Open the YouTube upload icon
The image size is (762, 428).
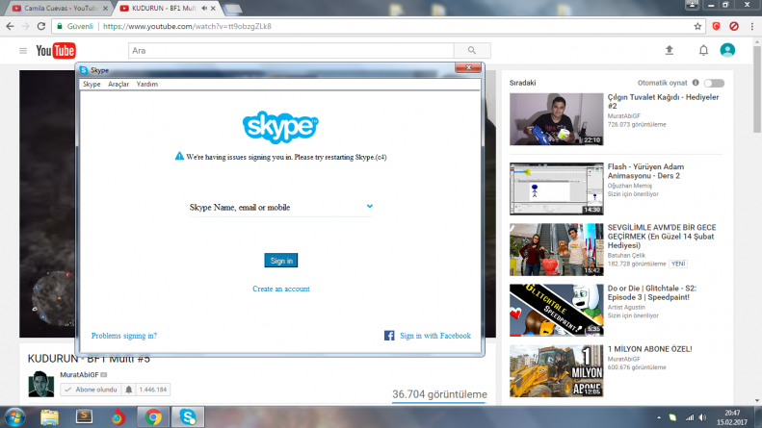point(670,50)
